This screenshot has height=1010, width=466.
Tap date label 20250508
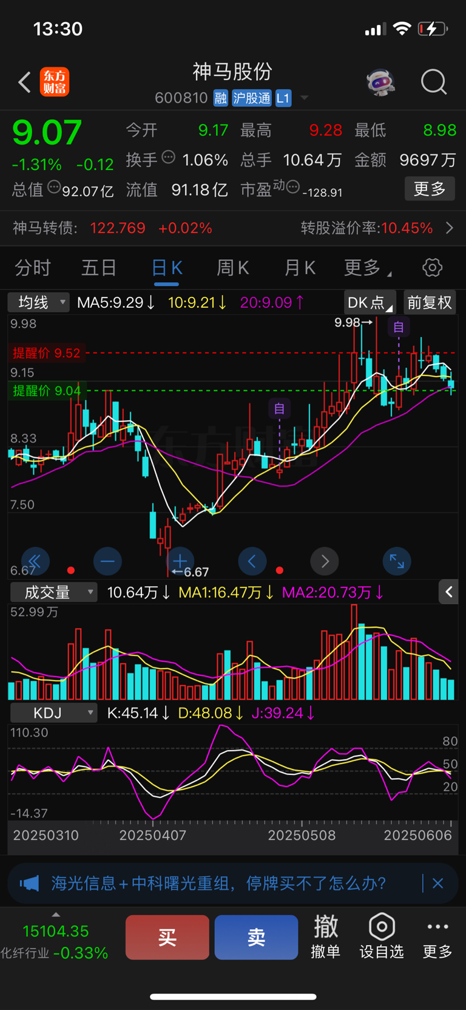[x=302, y=835]
